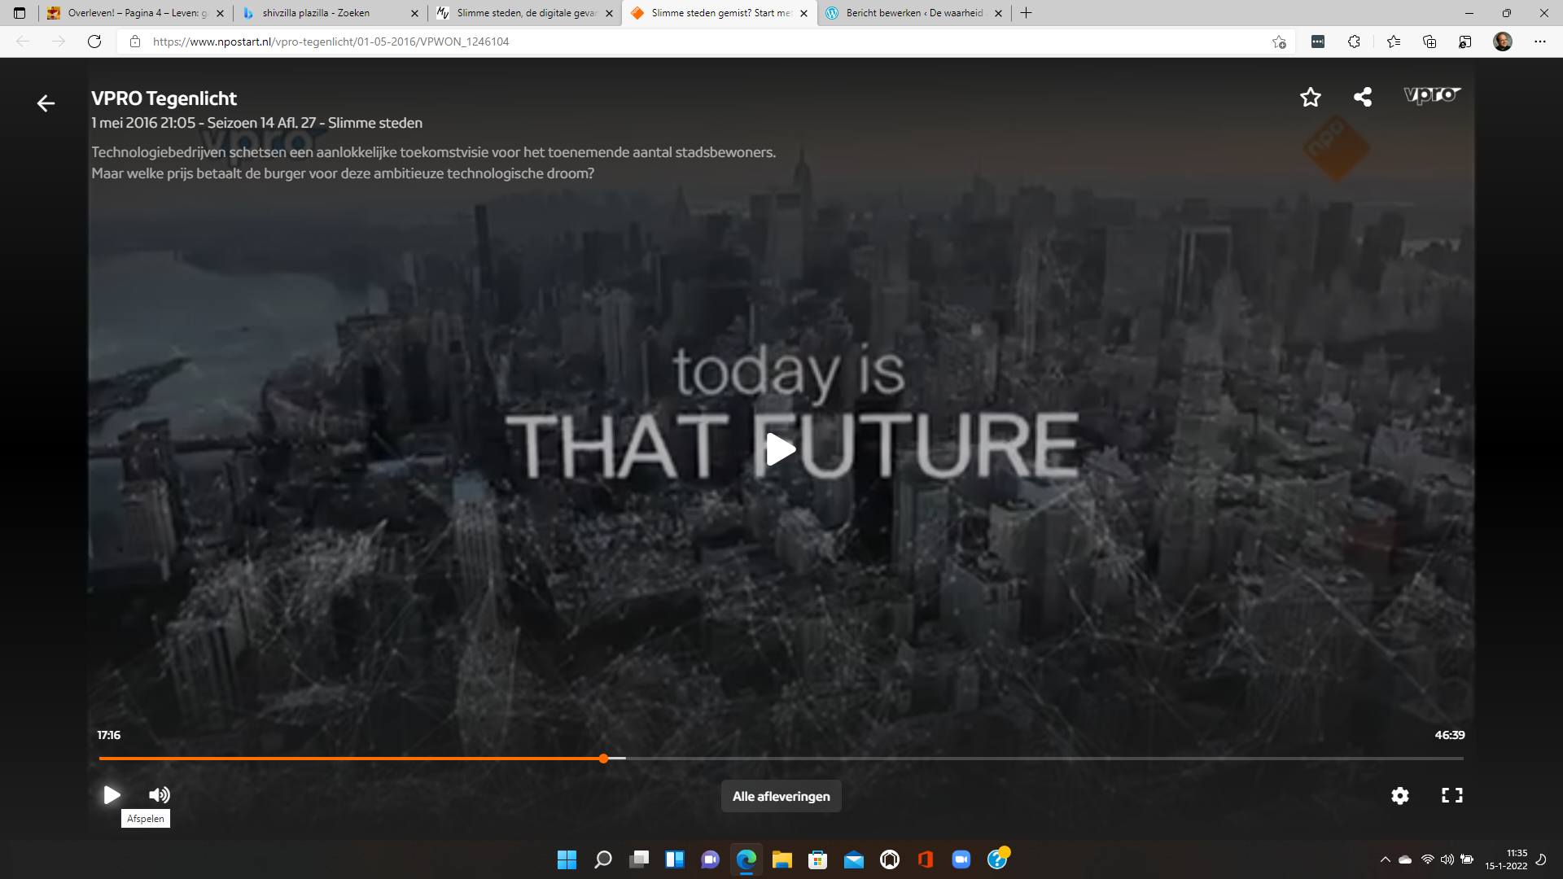This screenshot has width=1563, height=879.
Task: Add the episode to favorites with the star icon
Action: 1310,98
